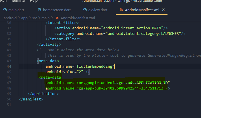Switch to the main.dart tab
Image resolution: width=242 pixels, height=118 pixels.
tap(16, 10)
